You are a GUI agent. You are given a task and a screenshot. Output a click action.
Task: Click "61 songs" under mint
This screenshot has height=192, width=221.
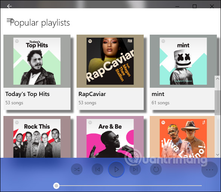[161, 103]
